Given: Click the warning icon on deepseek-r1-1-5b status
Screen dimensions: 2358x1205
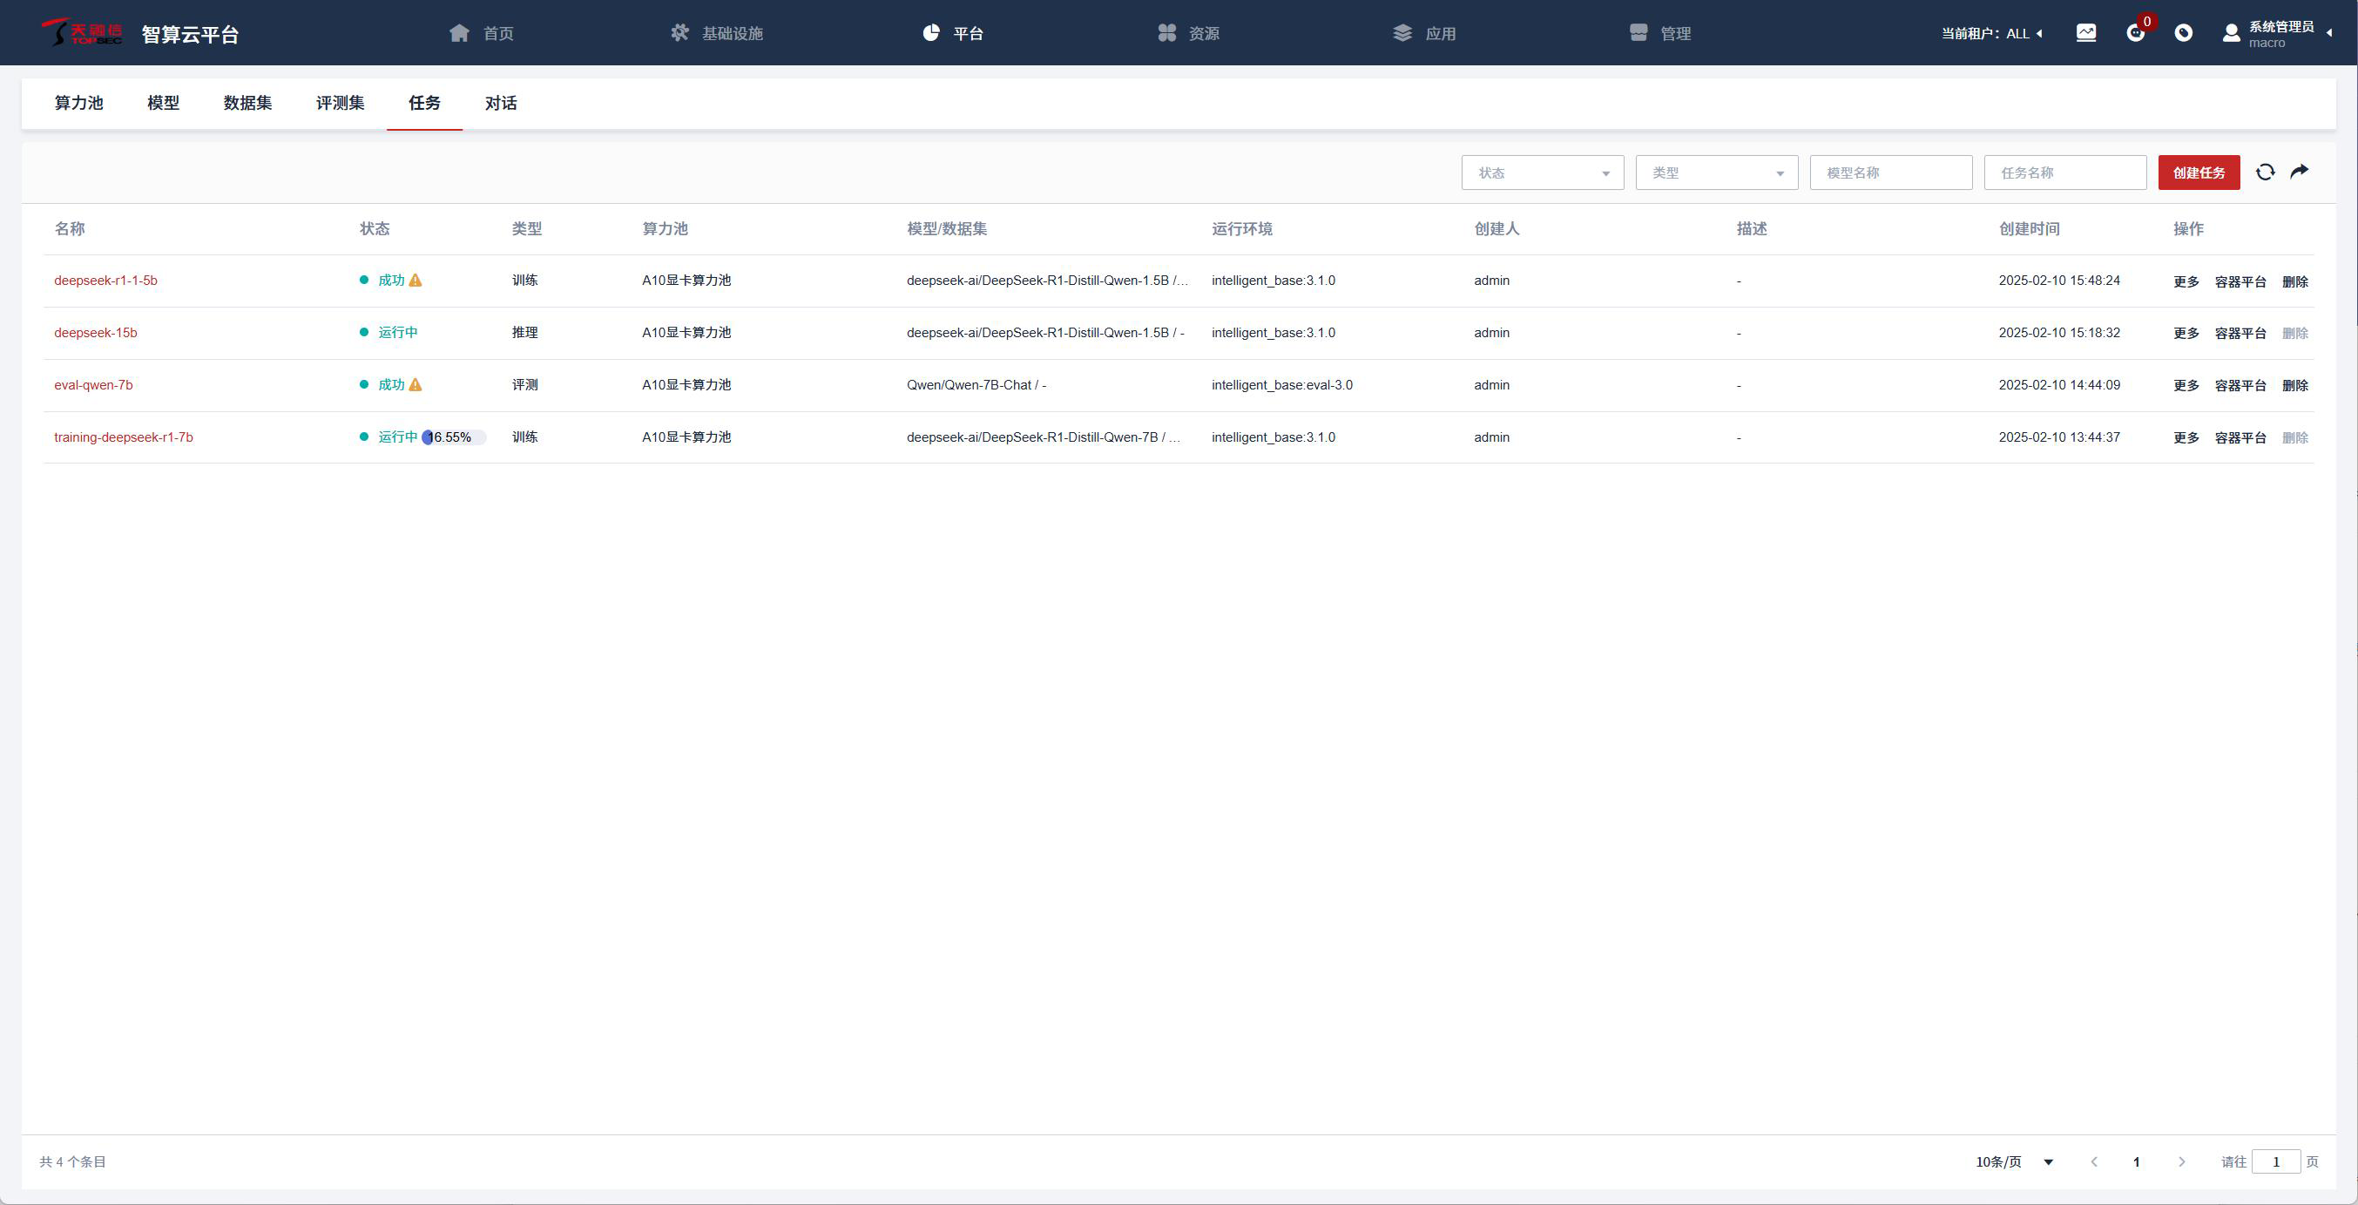Looking at the screenshot, I should click(x=416, y=281).
